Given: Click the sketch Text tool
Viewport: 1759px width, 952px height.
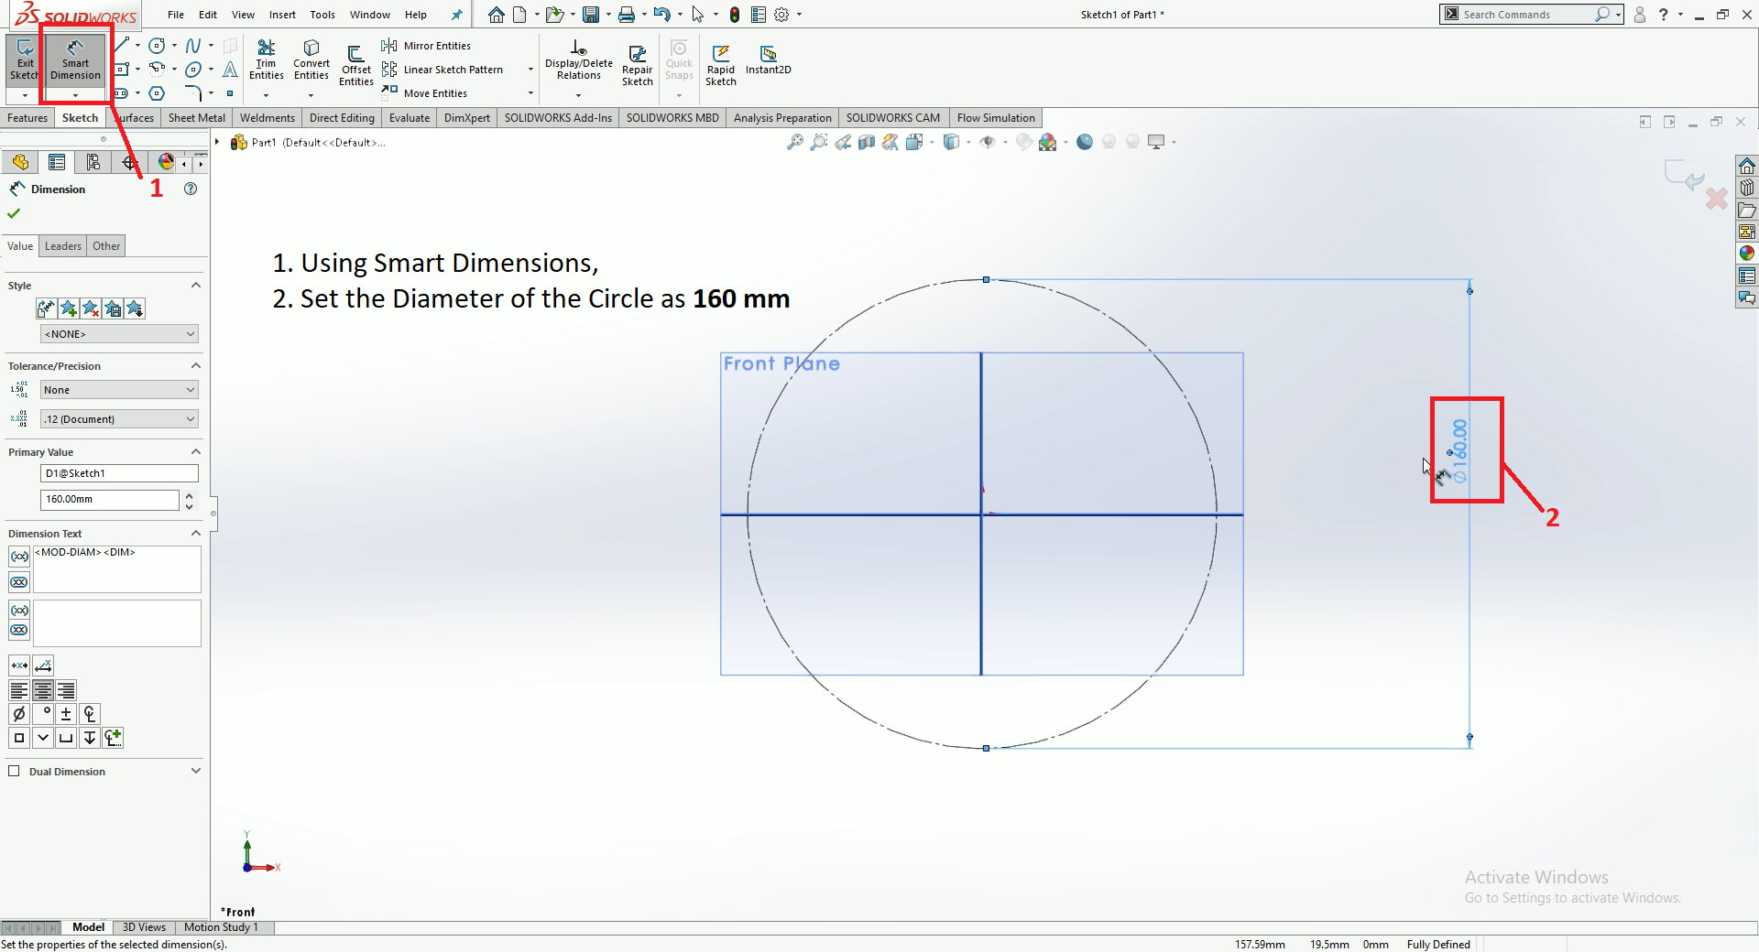Looking at the screenshot, I should click(230, 70).
